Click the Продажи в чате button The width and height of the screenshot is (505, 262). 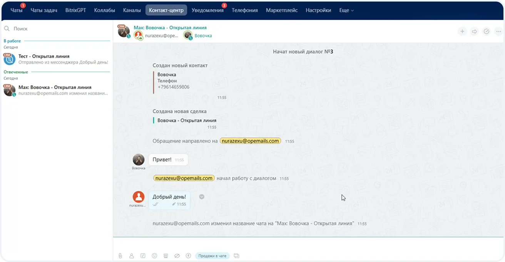(x=212, y=256)
